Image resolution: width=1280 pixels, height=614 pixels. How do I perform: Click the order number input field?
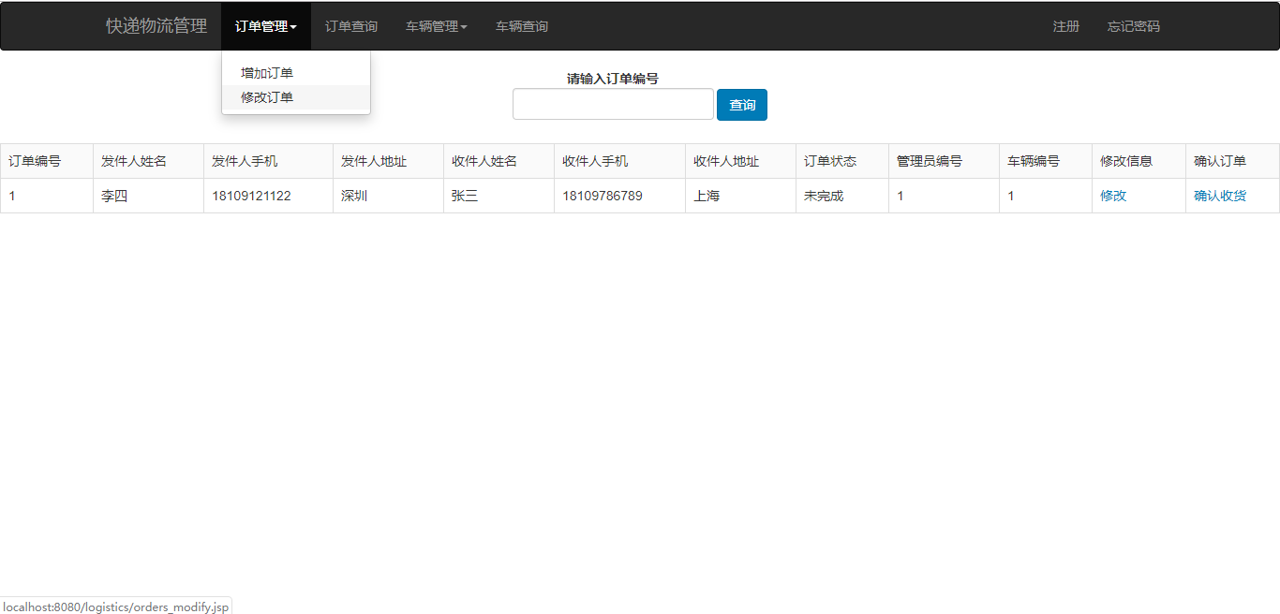(x=613, y=104)
